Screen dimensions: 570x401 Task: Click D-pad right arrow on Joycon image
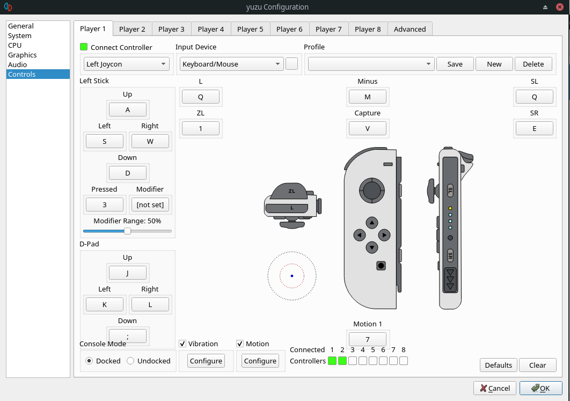pyautogui.click(x=384, y=235)
